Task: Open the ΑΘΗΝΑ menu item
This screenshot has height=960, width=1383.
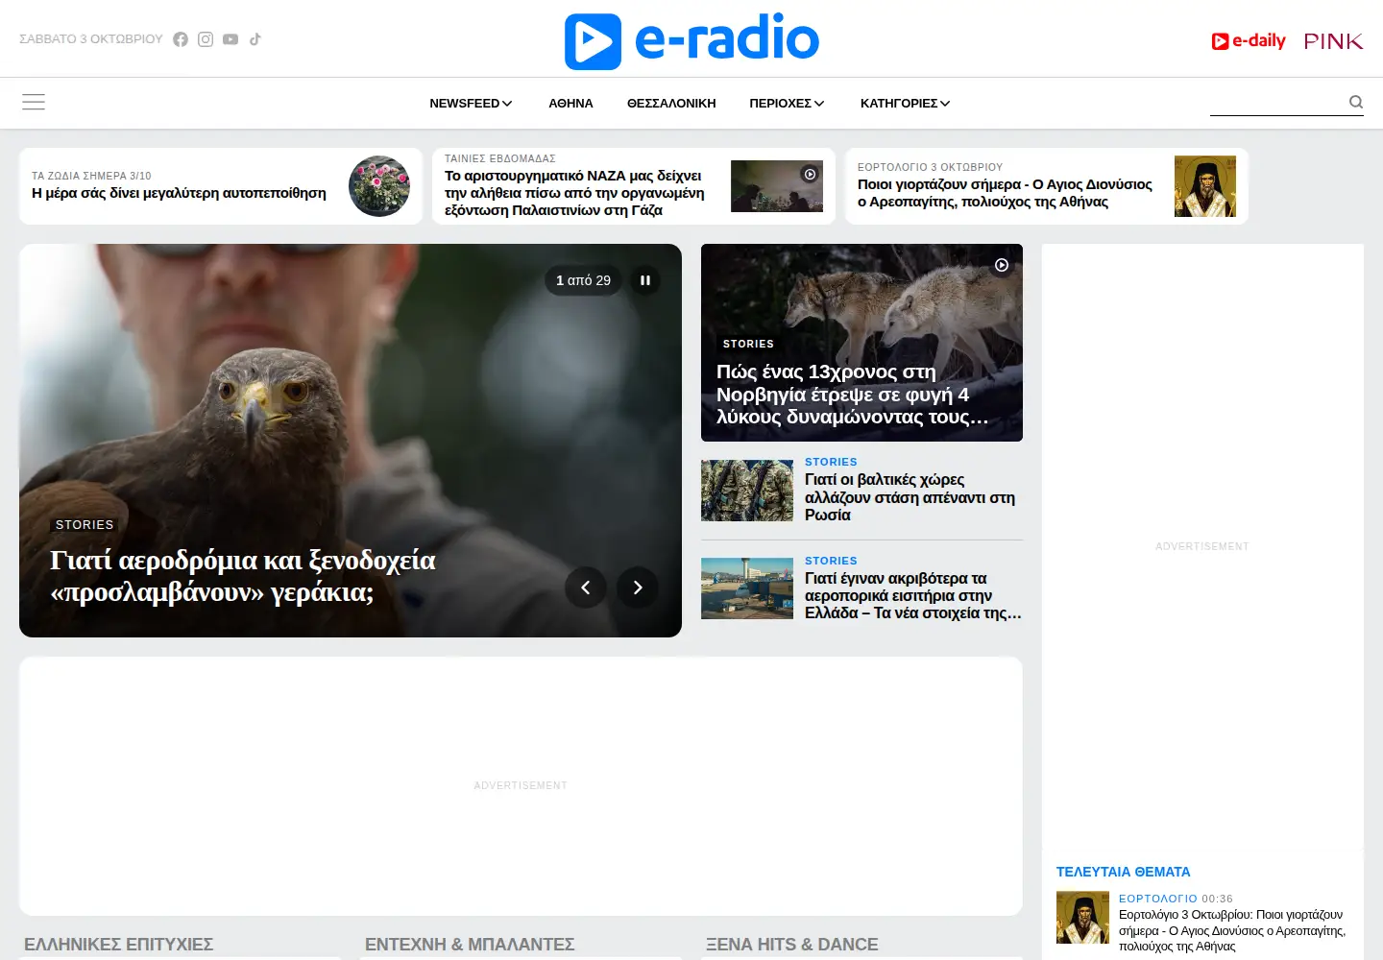Action: click(x=570, y=103)
